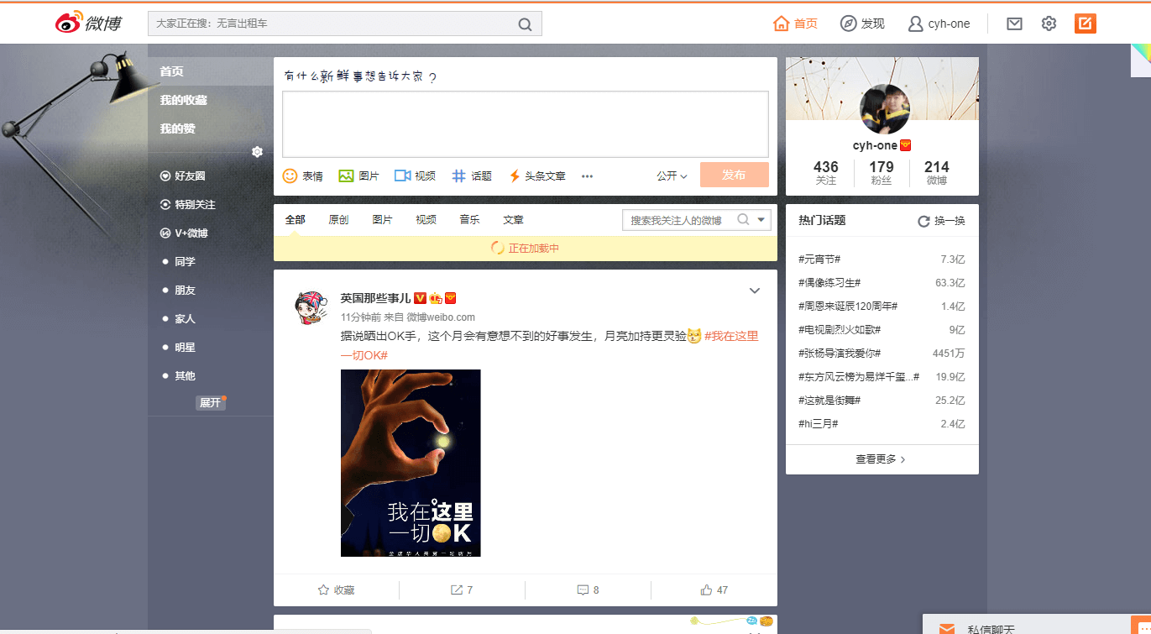Repost the post with 7 shares
This screenshot has height=634, width=1151.
pyautogui.click(x=462, y=590)
